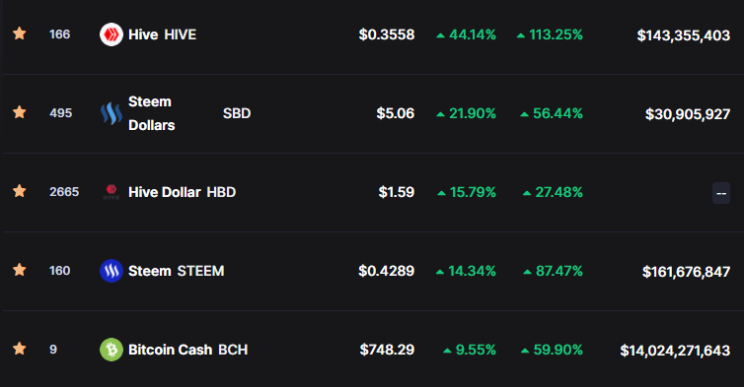744x387 pixels.
Task: Click the SBD ticker symbol
Action: [237, 113]
